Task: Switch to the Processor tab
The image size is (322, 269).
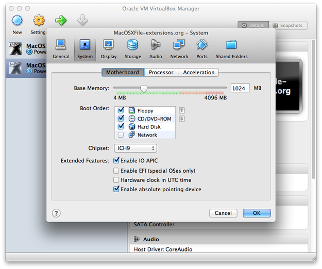Action: pos(161,72)
